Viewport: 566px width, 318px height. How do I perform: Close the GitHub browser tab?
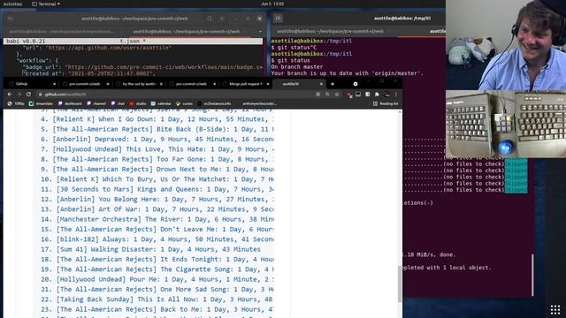55,84
